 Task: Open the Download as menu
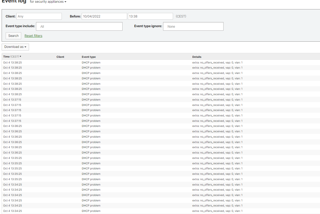[x=15, y=47]
